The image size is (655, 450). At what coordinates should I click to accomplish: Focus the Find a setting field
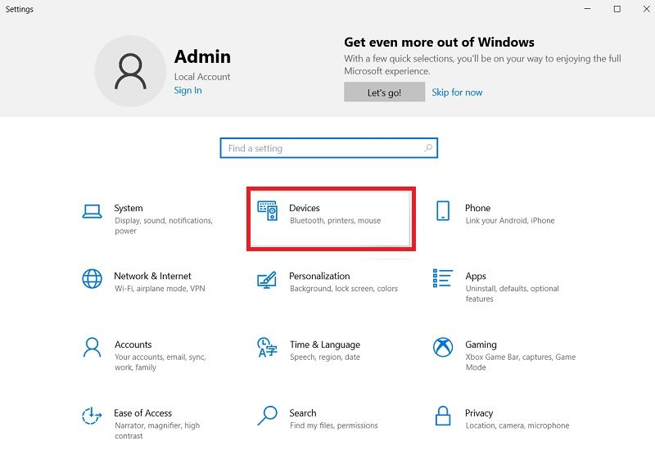[x=329, y=148]
